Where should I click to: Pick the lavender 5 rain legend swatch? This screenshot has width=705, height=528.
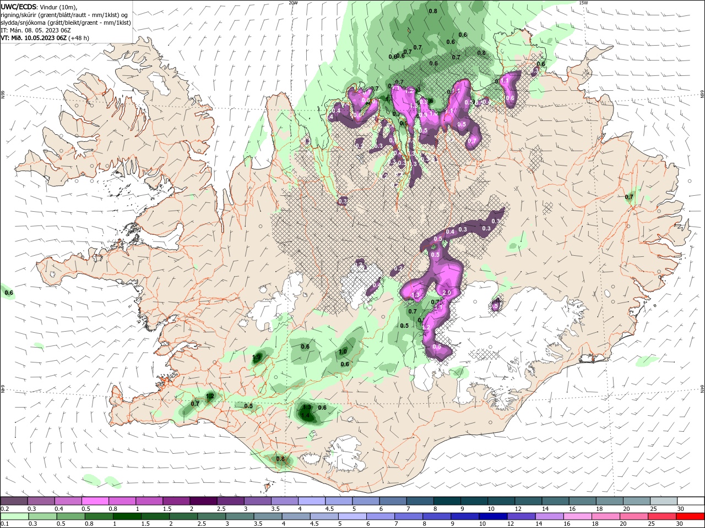pyautogui.click(x=352, y=516)
